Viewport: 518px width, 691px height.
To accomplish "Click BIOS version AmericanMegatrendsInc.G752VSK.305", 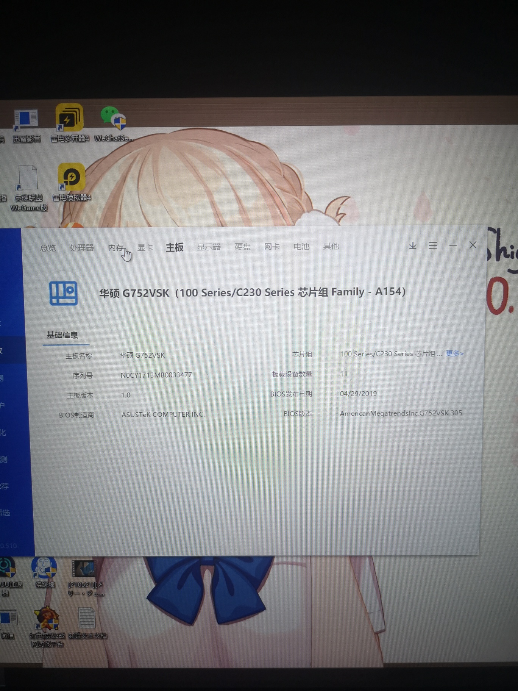I will click(401, 413).
